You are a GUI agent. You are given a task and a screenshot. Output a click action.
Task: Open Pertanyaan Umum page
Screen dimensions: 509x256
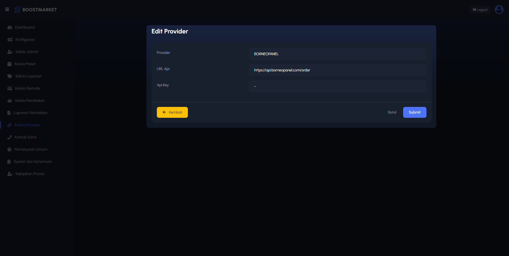tap(31, 149)
